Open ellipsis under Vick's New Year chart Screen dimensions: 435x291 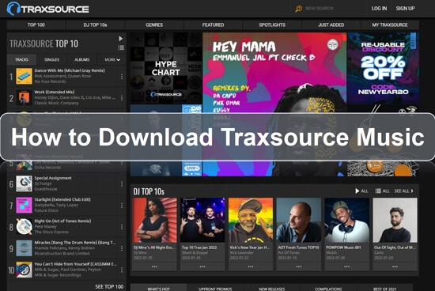251,266
